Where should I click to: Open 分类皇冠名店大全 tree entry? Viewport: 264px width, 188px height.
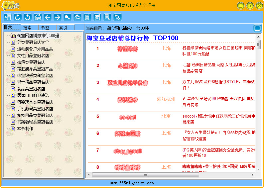point(33,42)
